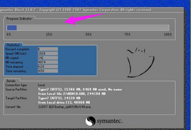Select the Details panel title
The image size is (191, 130).
(x=11, y=81)
